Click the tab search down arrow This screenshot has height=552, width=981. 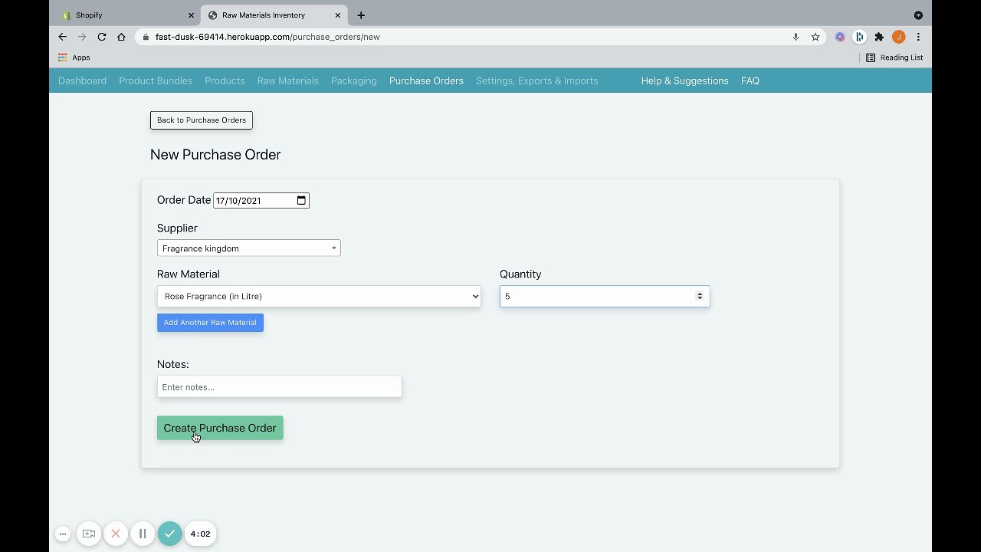pyautogui.click(x=918, y=15)
